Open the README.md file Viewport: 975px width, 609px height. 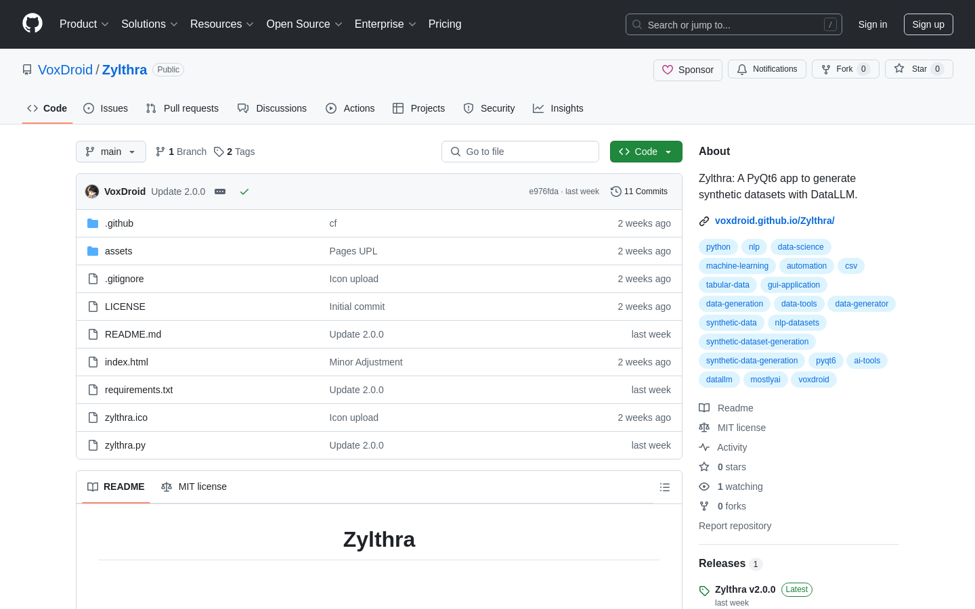(x=133, y=334)
